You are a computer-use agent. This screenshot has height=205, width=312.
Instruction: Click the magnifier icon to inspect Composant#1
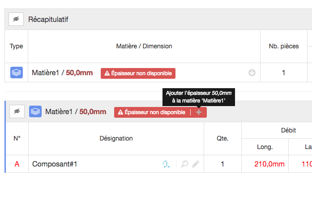tap(185, 164)
